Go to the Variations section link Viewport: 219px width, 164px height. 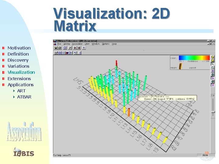pos(19,66)
